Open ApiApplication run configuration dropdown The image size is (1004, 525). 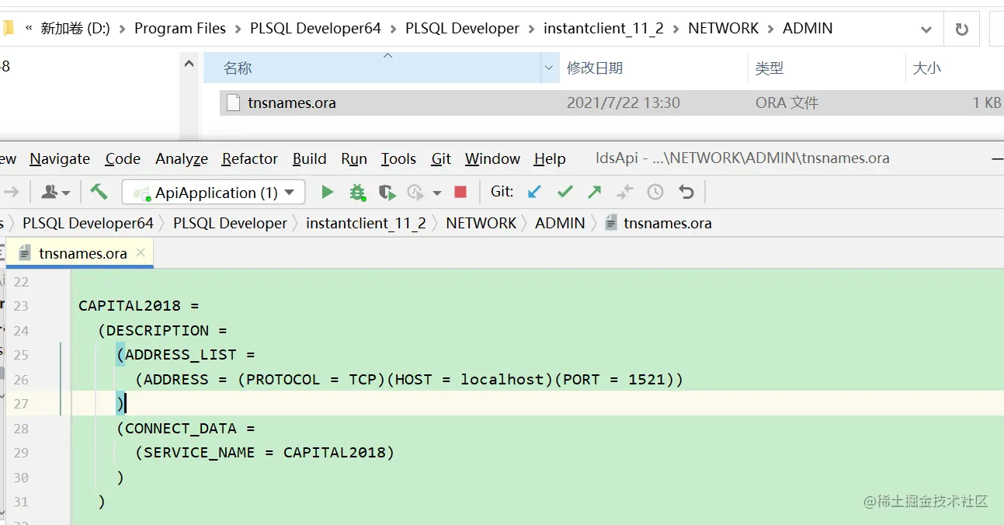pos(214,192)
